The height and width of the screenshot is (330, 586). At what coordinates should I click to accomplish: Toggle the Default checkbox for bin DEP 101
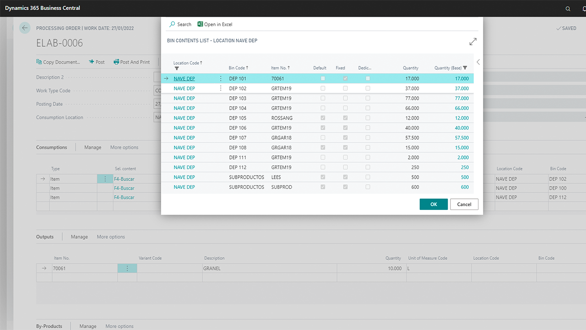click(323, 78)
